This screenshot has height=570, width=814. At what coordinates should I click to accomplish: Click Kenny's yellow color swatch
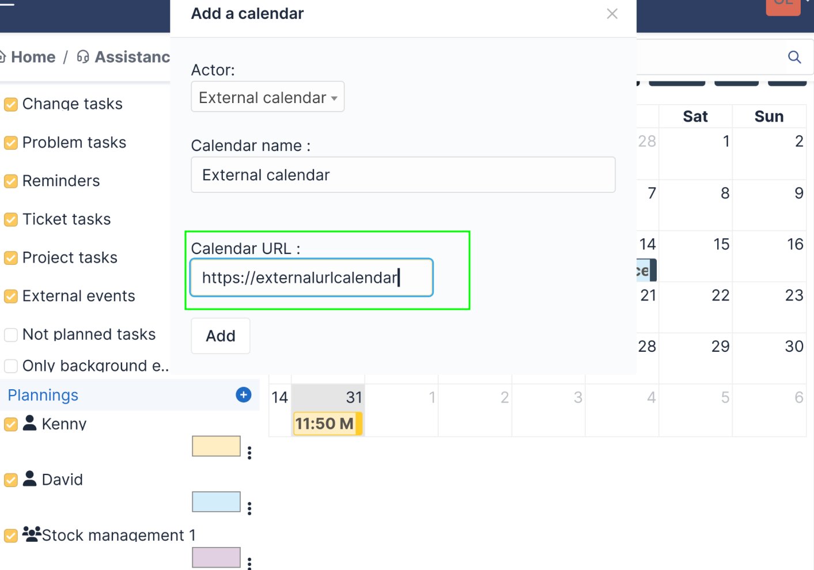pos(216,446)
